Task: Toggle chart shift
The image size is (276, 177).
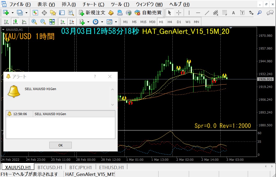Action: tap(72, 22)
